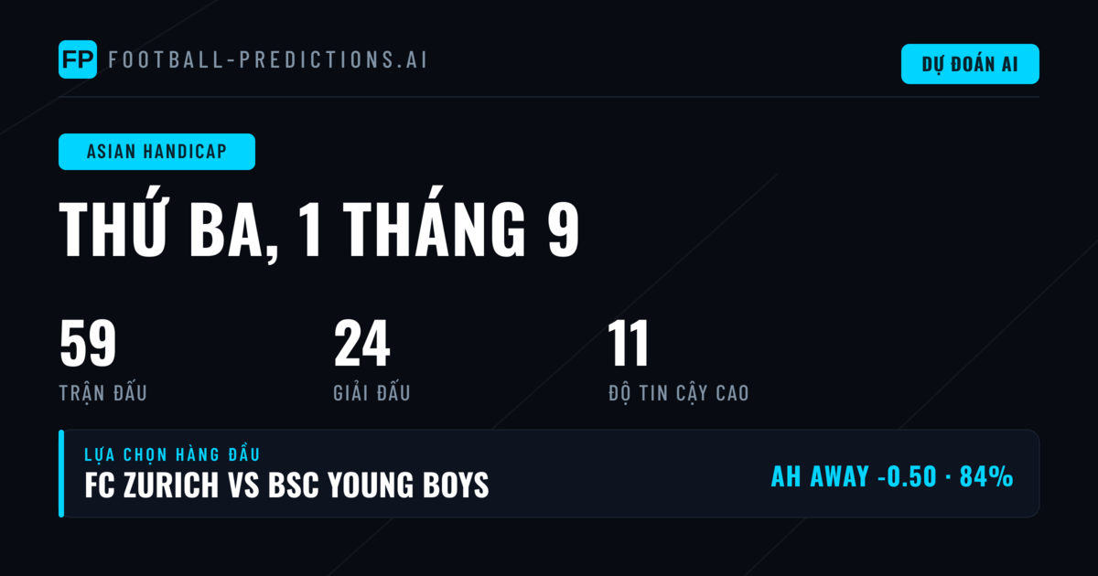Click the AH AWAY -0.50 · 84% prediction
The height and width of the screenshot is (576, 1098).
(892, 476)
